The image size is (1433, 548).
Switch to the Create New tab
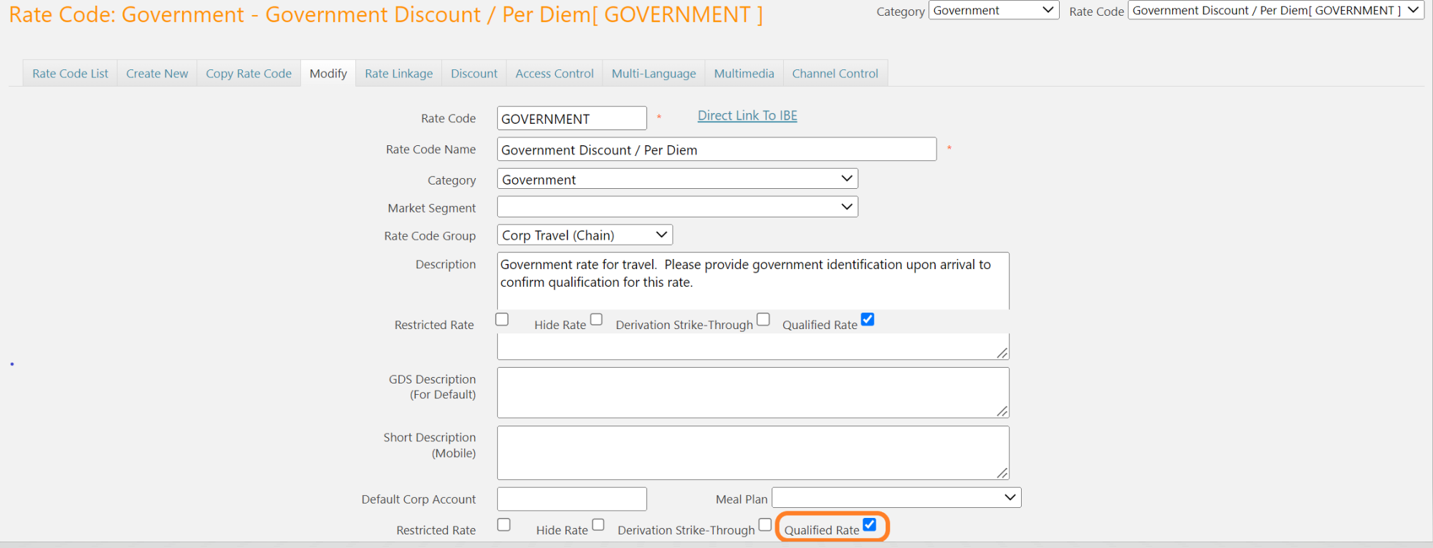tap(157, 74)
